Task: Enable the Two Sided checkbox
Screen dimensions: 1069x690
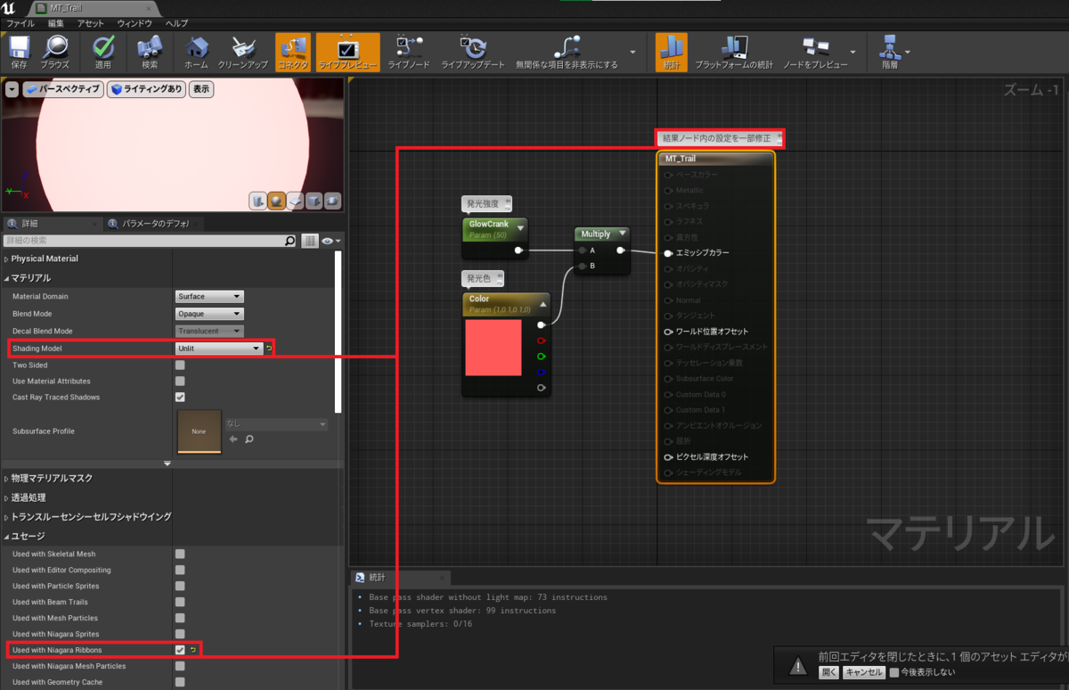Action: coord(180,365)
